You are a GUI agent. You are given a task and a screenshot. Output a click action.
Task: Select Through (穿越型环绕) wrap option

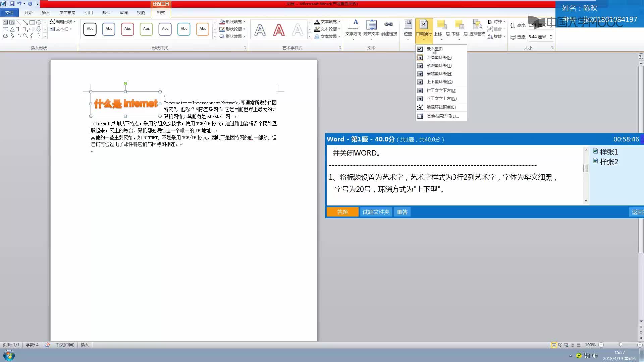pos(441,74)
